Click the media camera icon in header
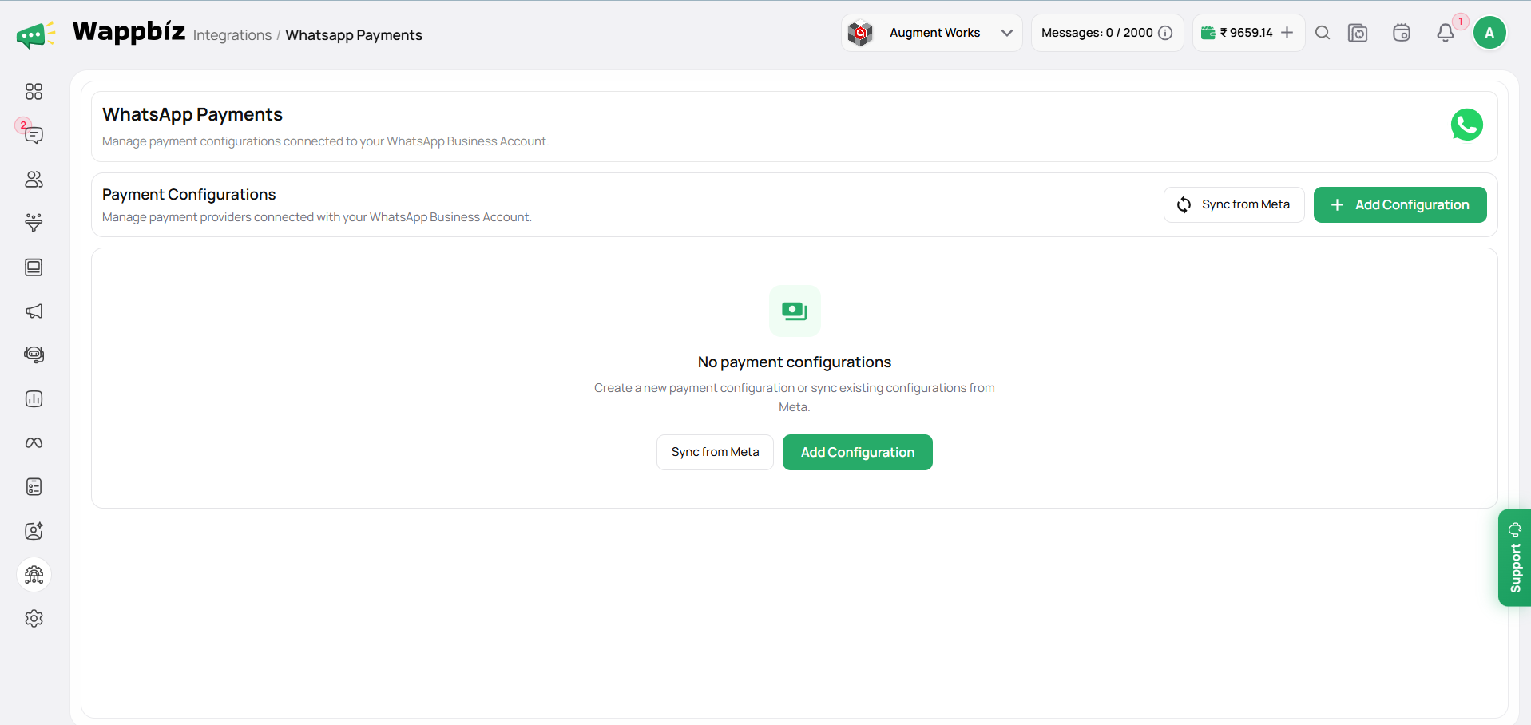Image resolution: width=1531 pixels, height=725 pixels. pyautogui.click(x=1358, y=33)
